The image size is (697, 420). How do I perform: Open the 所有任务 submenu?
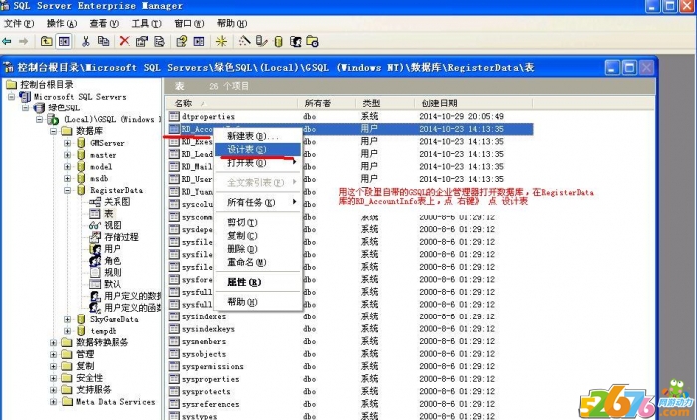[258, 202]
